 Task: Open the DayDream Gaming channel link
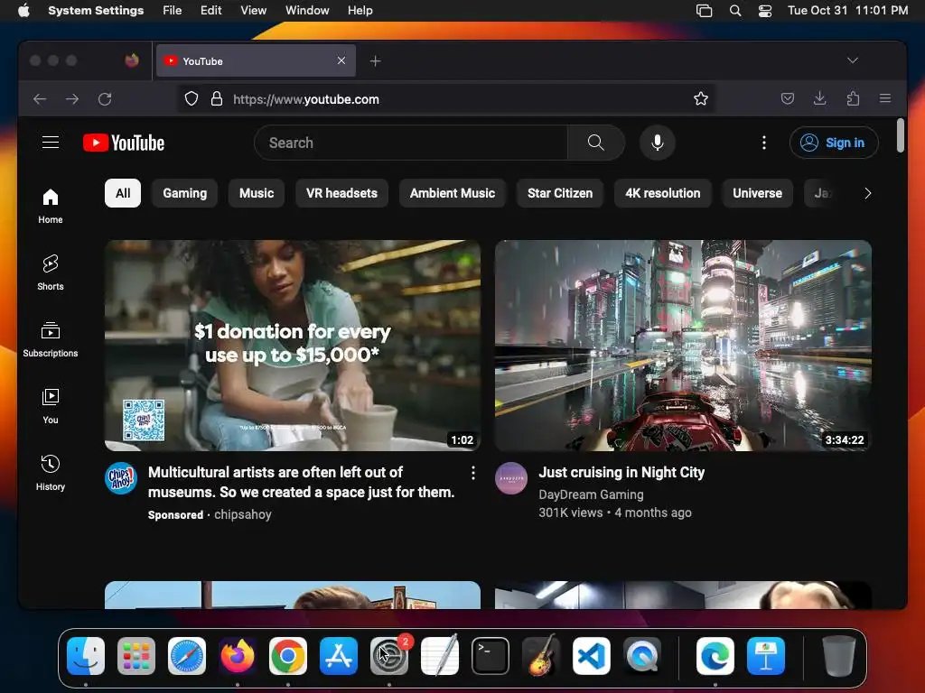(591, 494)
